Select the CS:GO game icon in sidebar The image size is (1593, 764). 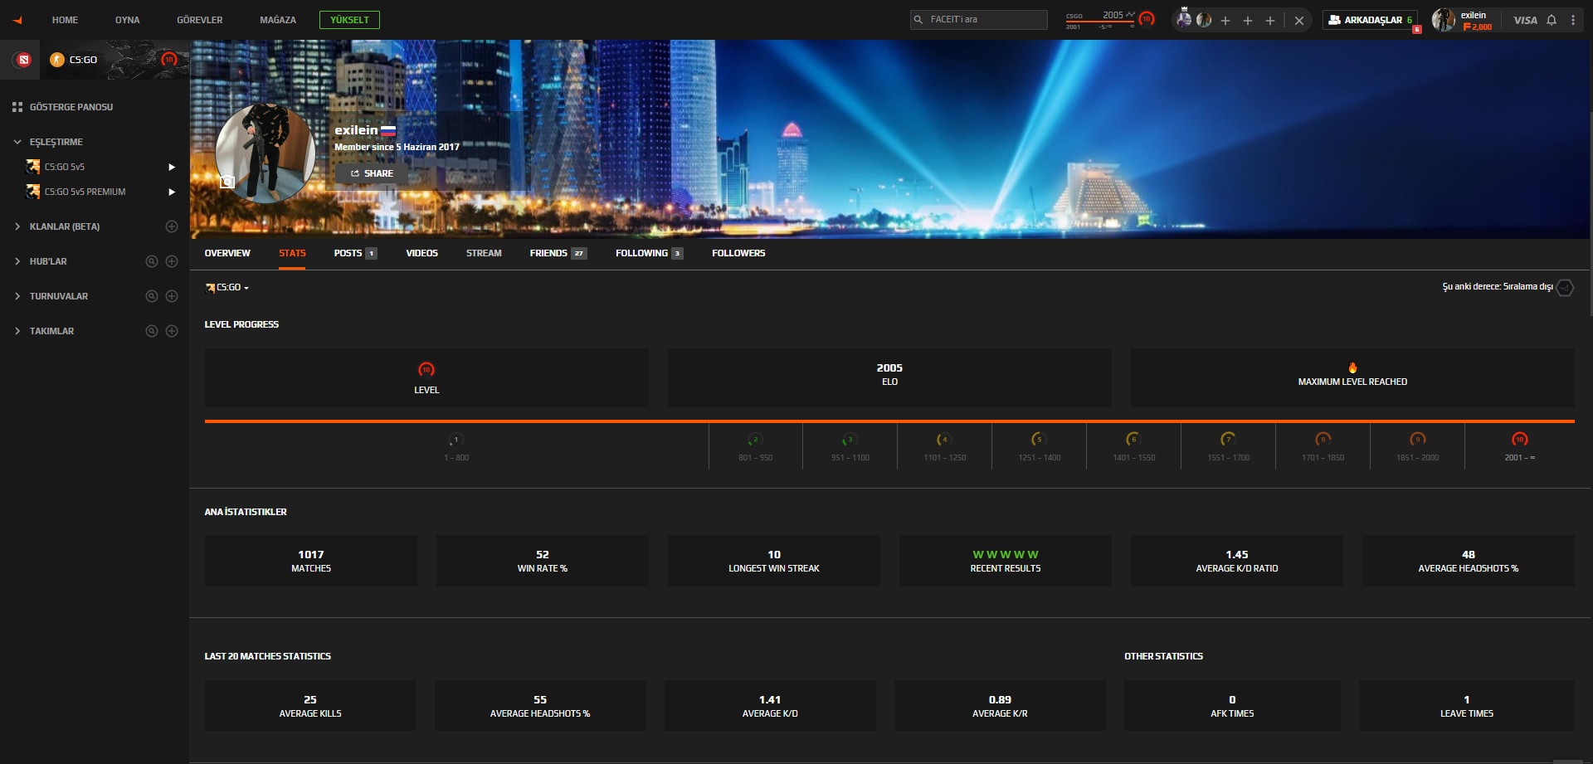(57, 60)
